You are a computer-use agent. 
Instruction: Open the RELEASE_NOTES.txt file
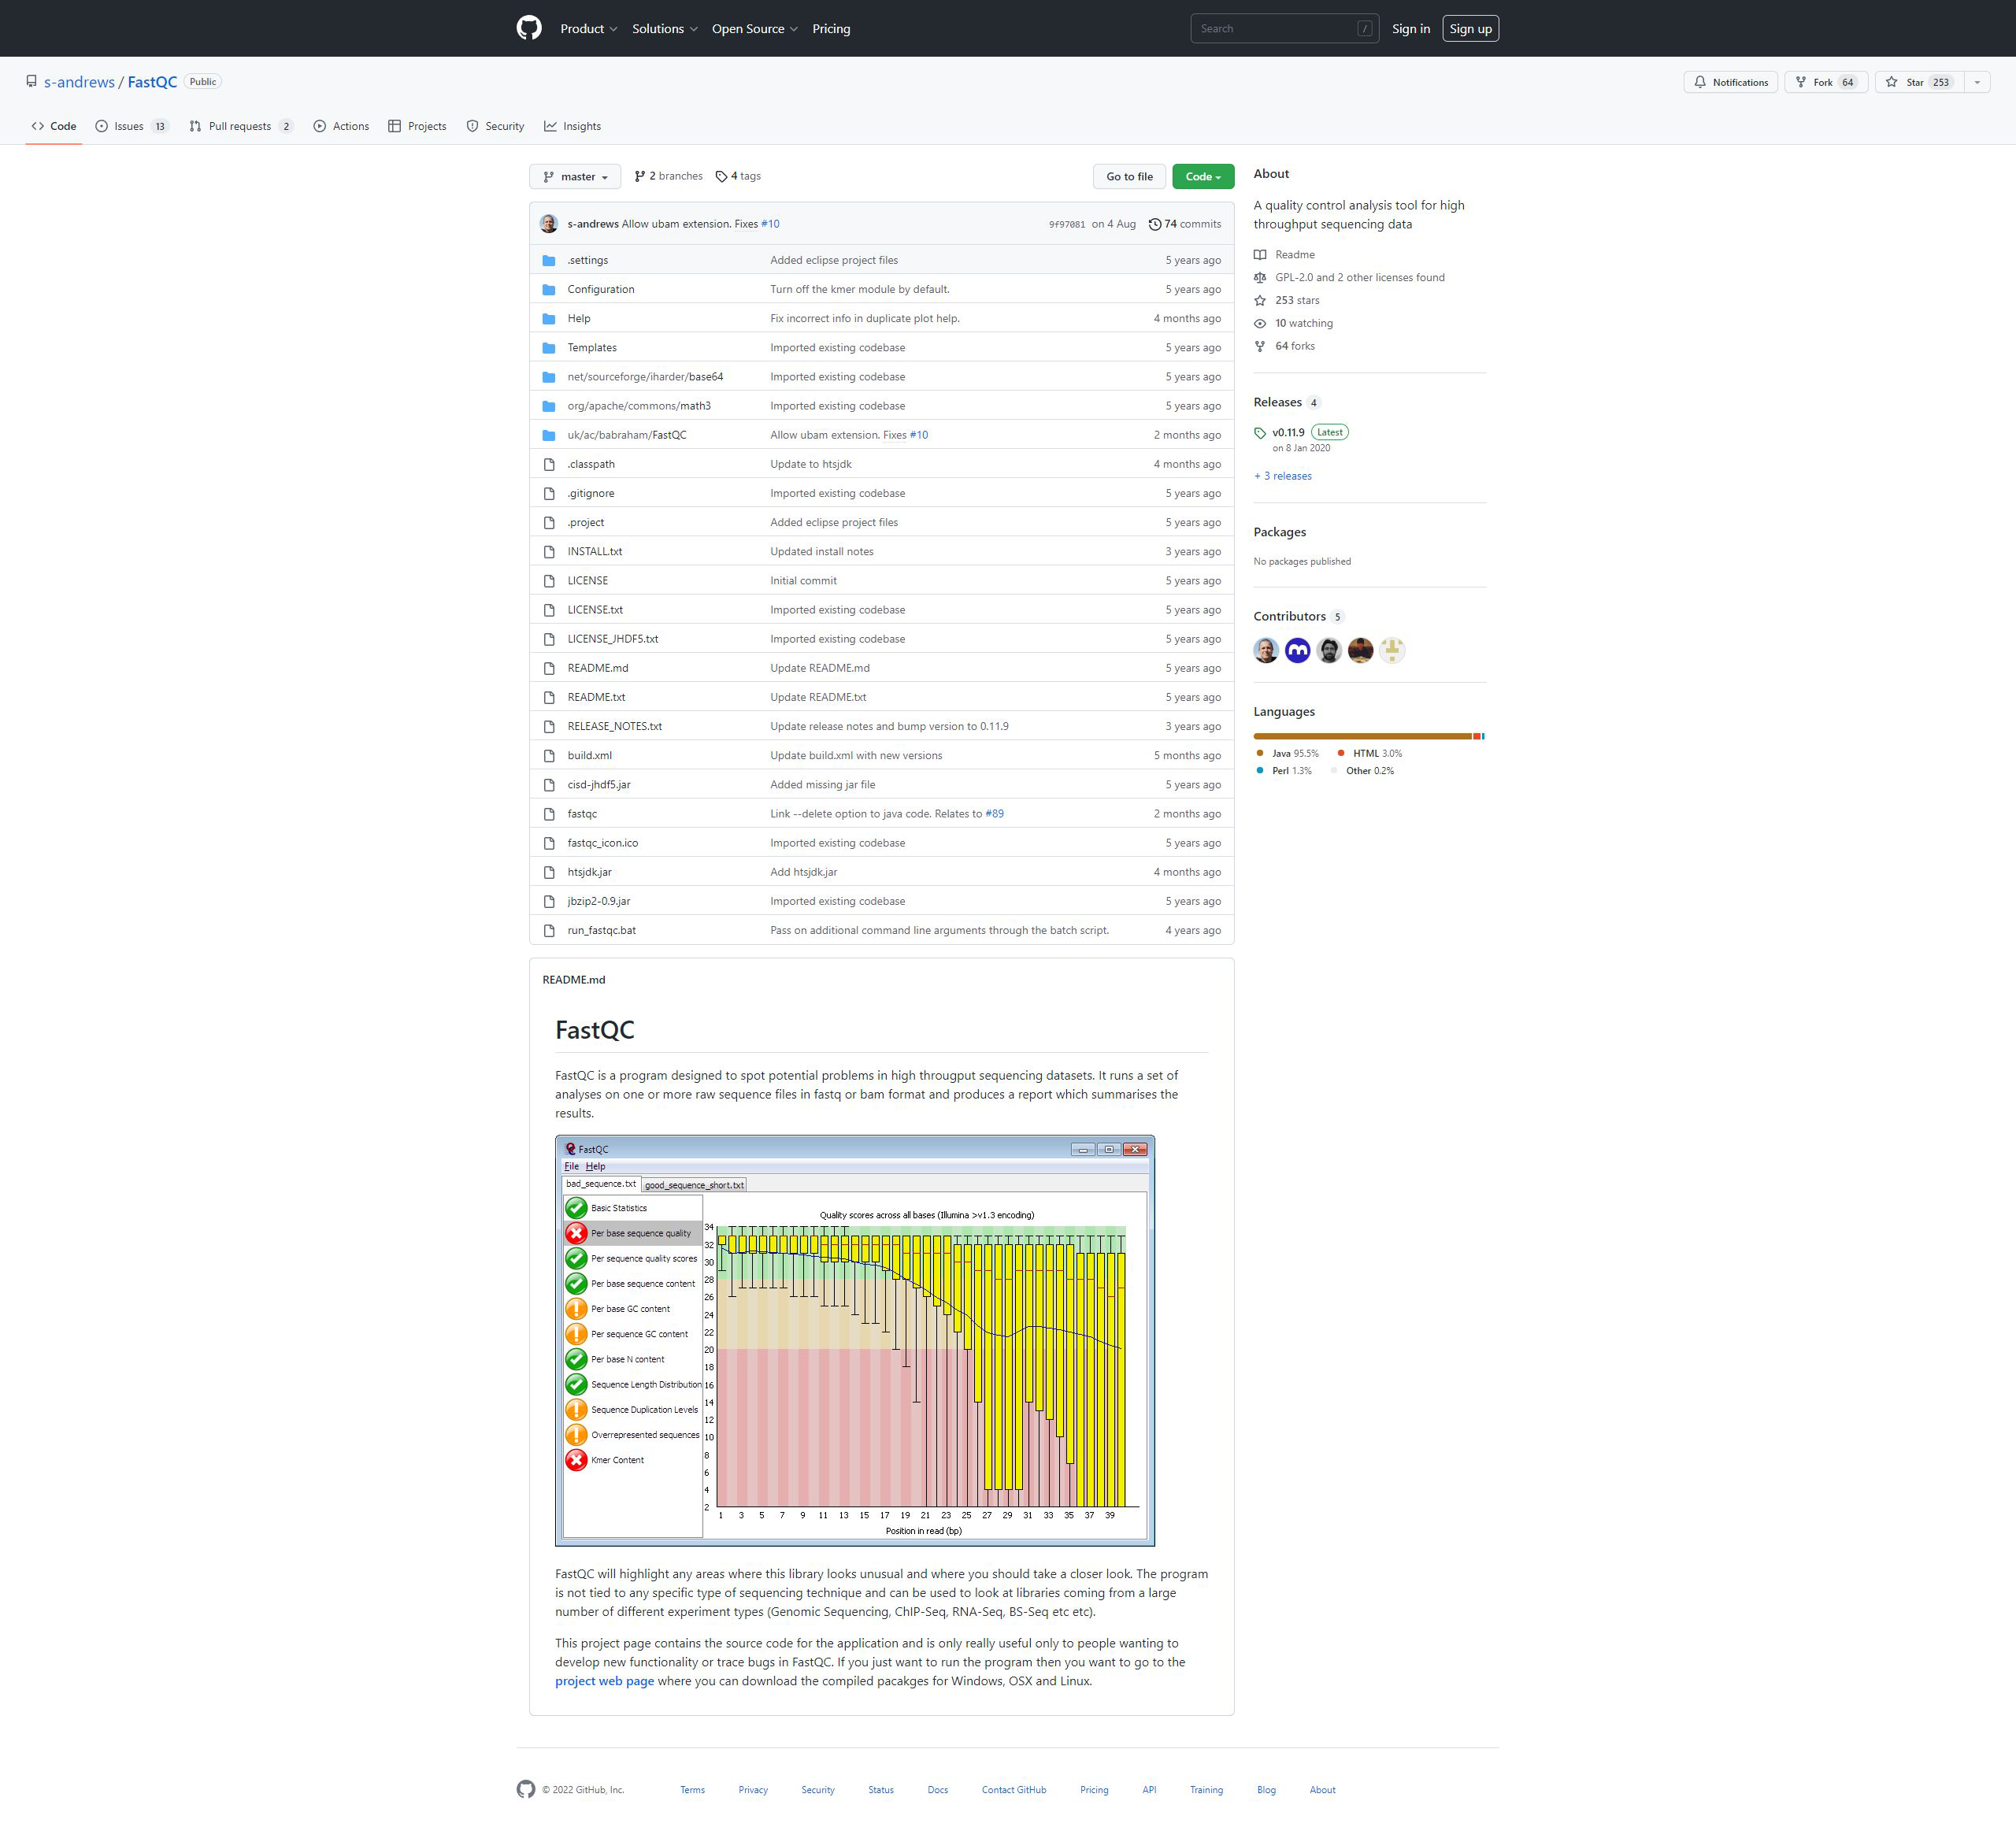coord(614,726)
